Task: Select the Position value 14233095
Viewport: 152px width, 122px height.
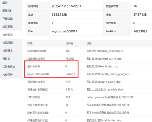Action: [140, 31]
